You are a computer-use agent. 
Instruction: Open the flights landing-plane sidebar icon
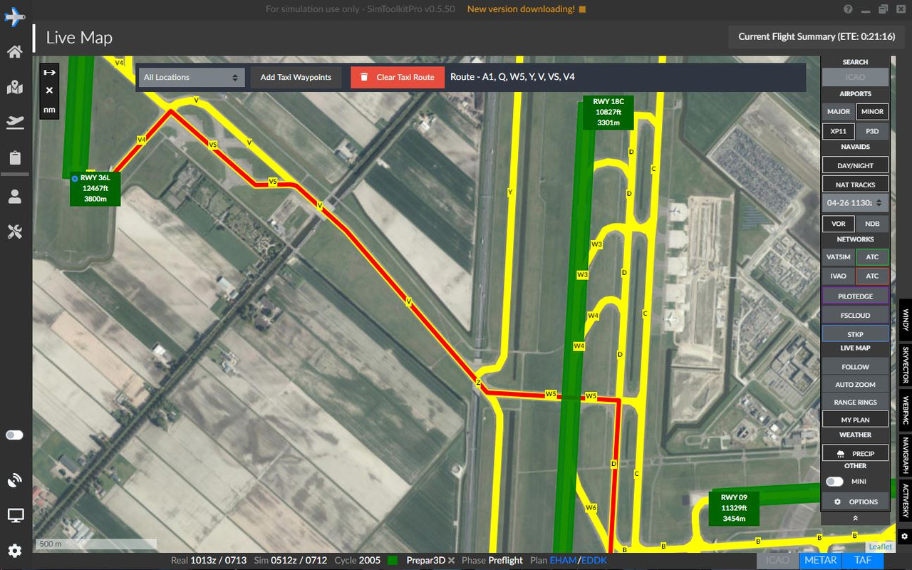point(14,123)
